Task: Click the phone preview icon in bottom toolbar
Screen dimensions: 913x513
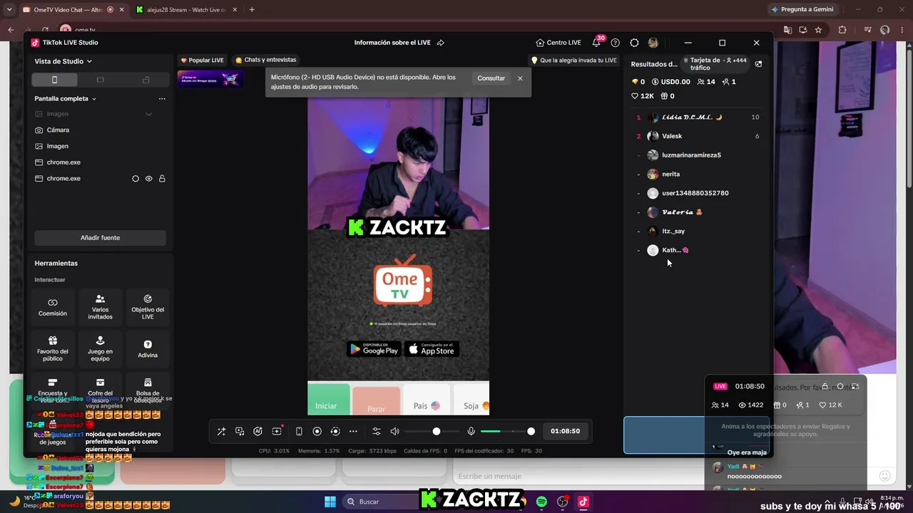Action: (299, 431)
